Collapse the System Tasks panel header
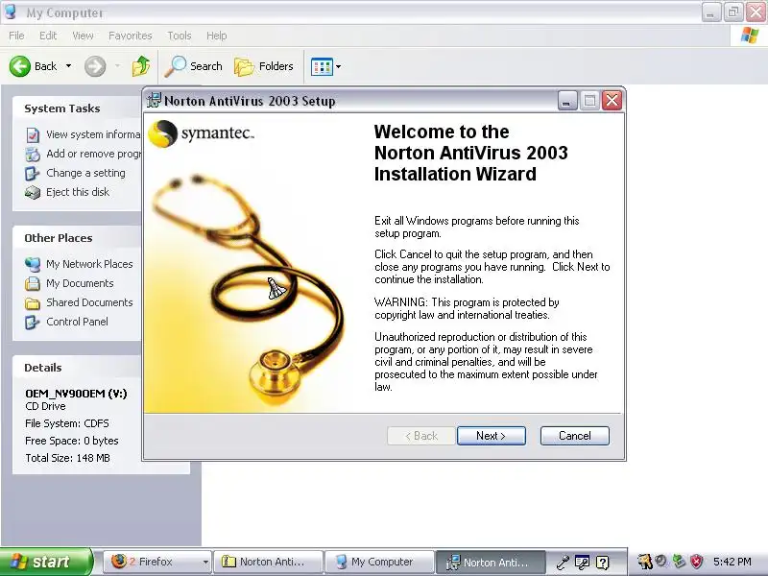Image resolution: width=768 pixels, height=576 pixels. tap(78, 108)
